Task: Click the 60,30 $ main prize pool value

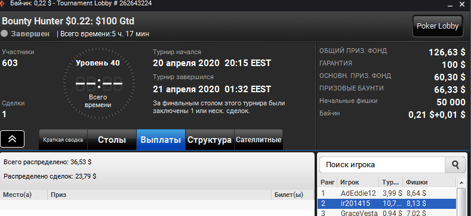Action: [450, 77]
